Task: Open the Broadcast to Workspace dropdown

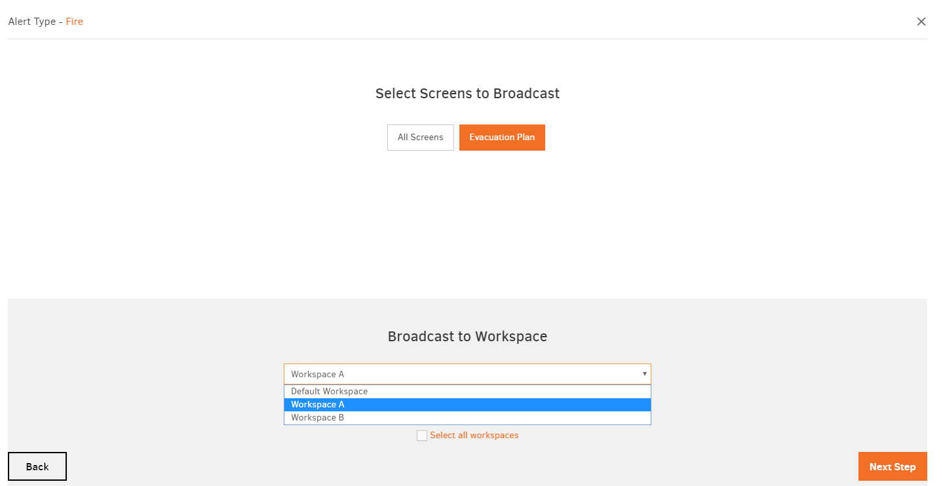Action: click(x=467, y=374)
